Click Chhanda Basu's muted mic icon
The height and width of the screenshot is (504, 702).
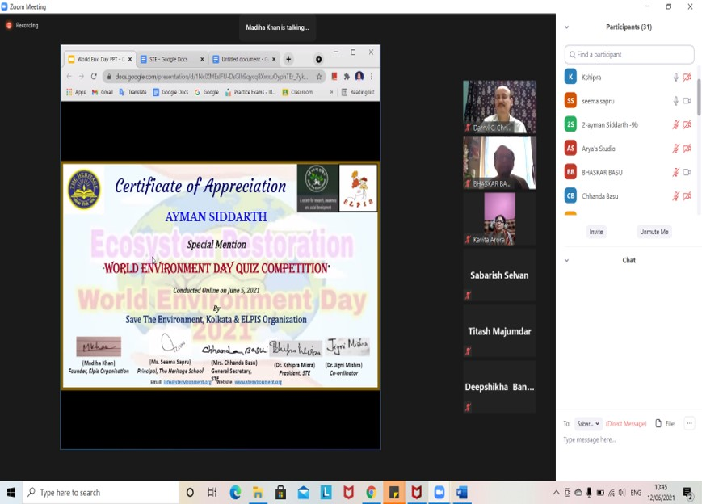(675, 196)
